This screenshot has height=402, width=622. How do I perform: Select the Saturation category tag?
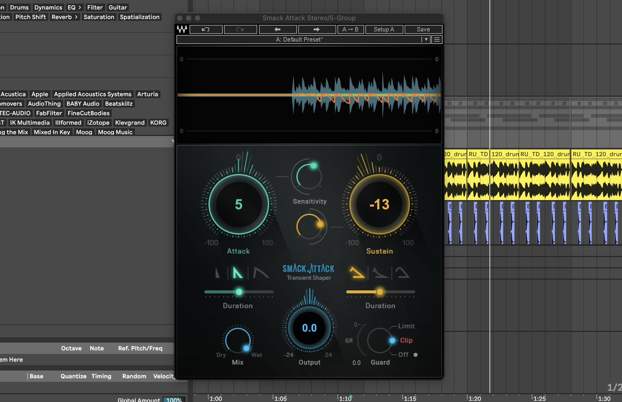[x=99, y=17]
